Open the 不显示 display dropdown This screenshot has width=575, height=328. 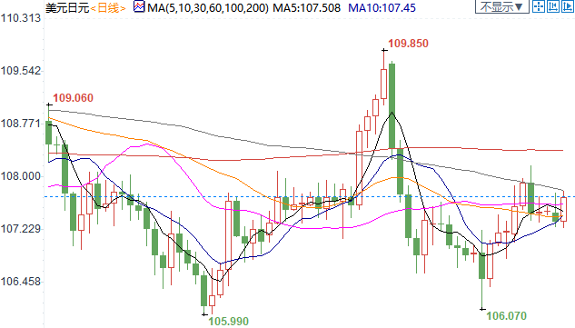pos(502,6)
